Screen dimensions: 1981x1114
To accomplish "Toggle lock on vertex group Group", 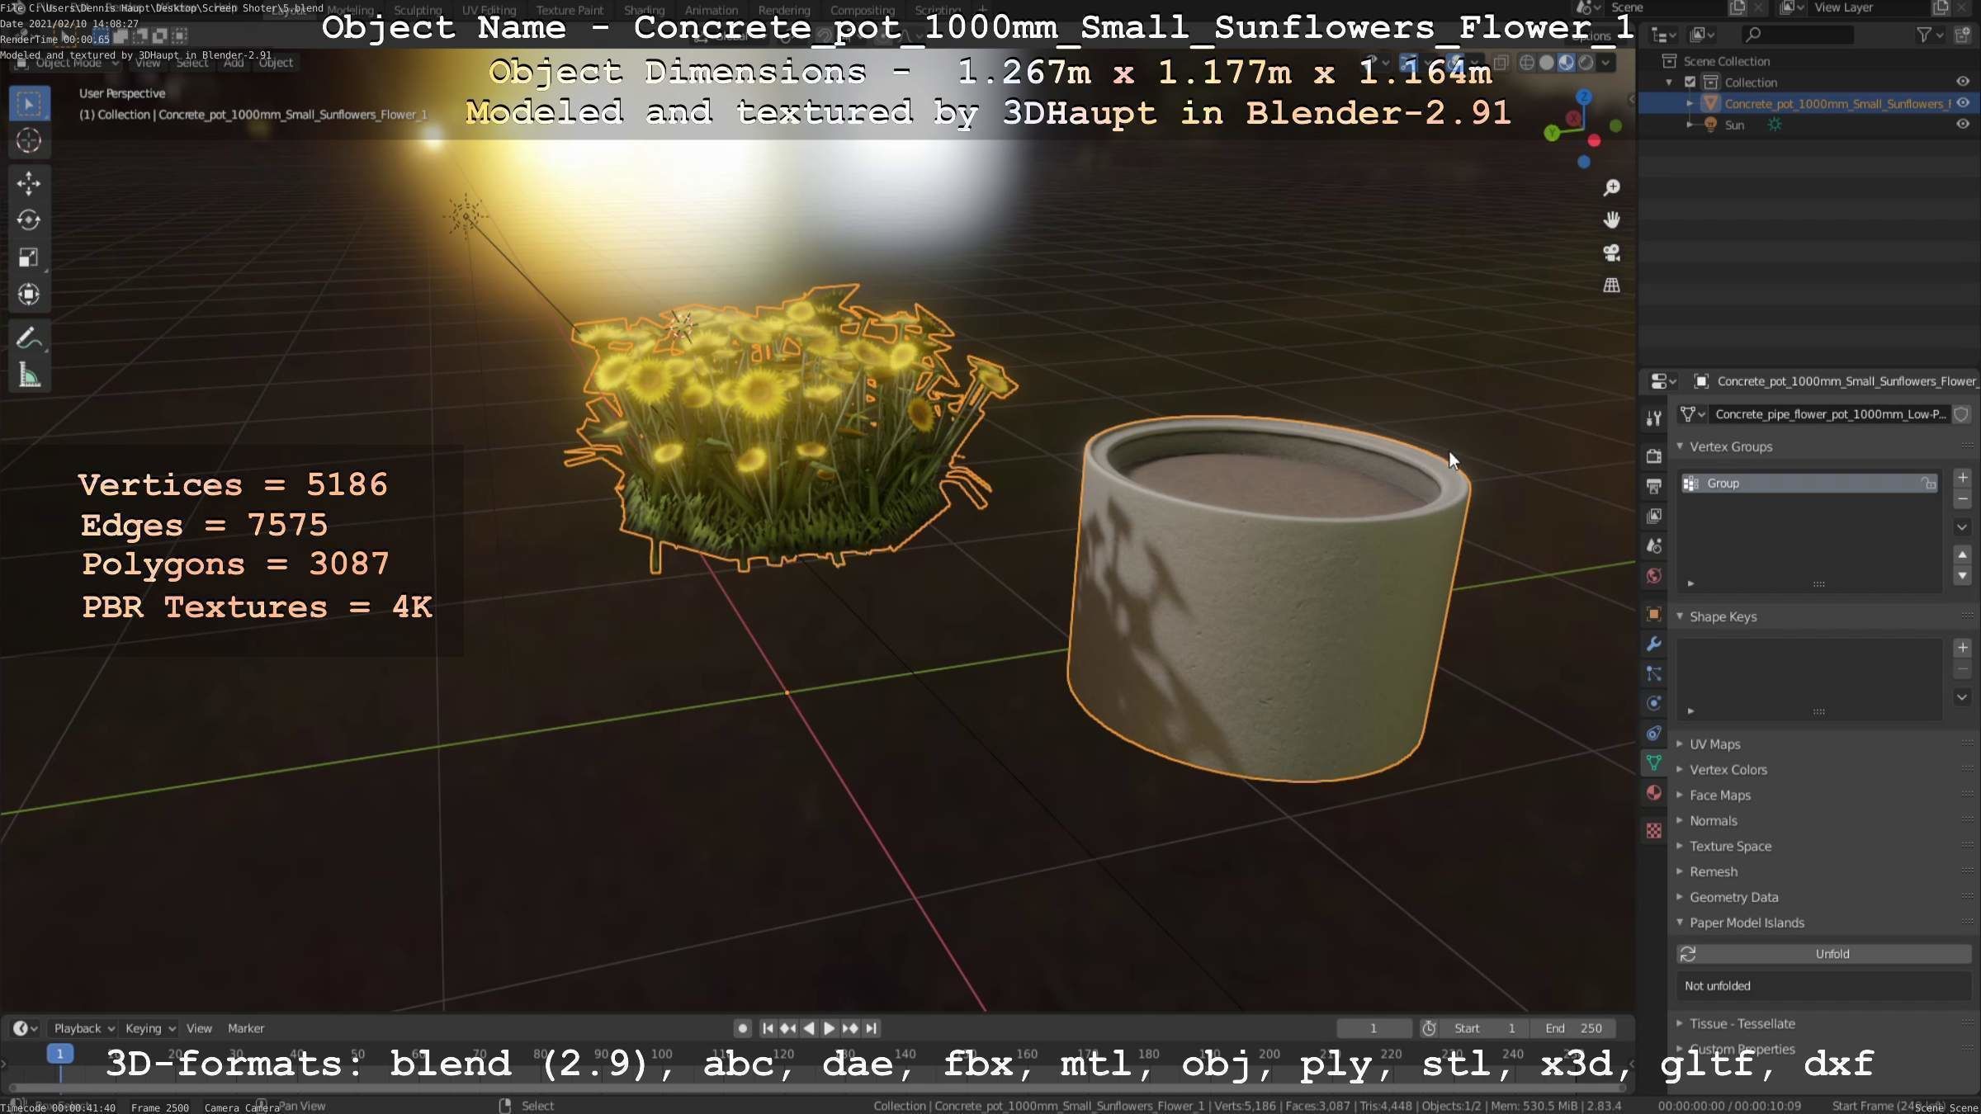I will click(1928, 484).
